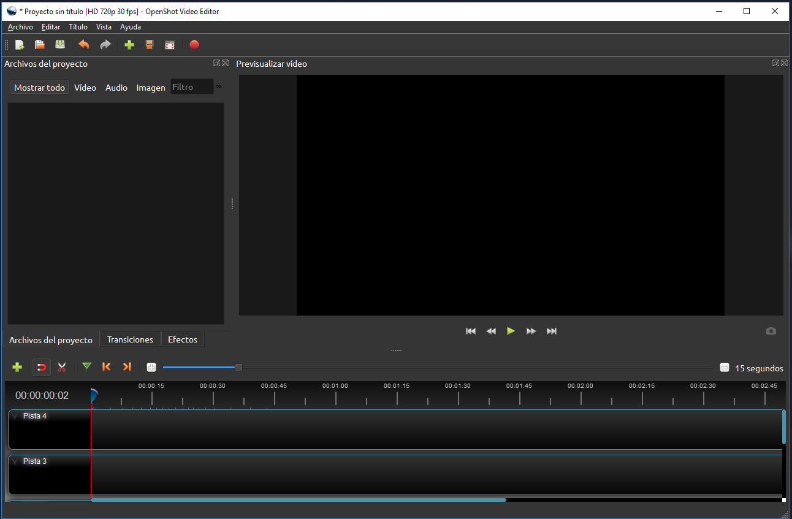The height and width of the screenshot is (519, 792).
Task: Enable the Vídeo filter in project files
Action: pos(85,87)
